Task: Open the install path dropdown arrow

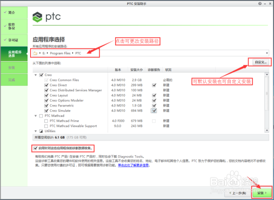Action: click(x=267, y=53)
